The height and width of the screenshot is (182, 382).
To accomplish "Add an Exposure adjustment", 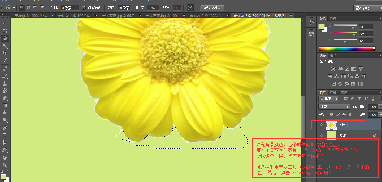I will coord(354,69).
